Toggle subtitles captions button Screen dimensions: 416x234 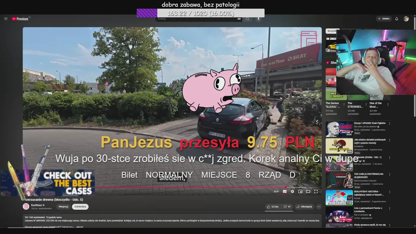point(285,191)
